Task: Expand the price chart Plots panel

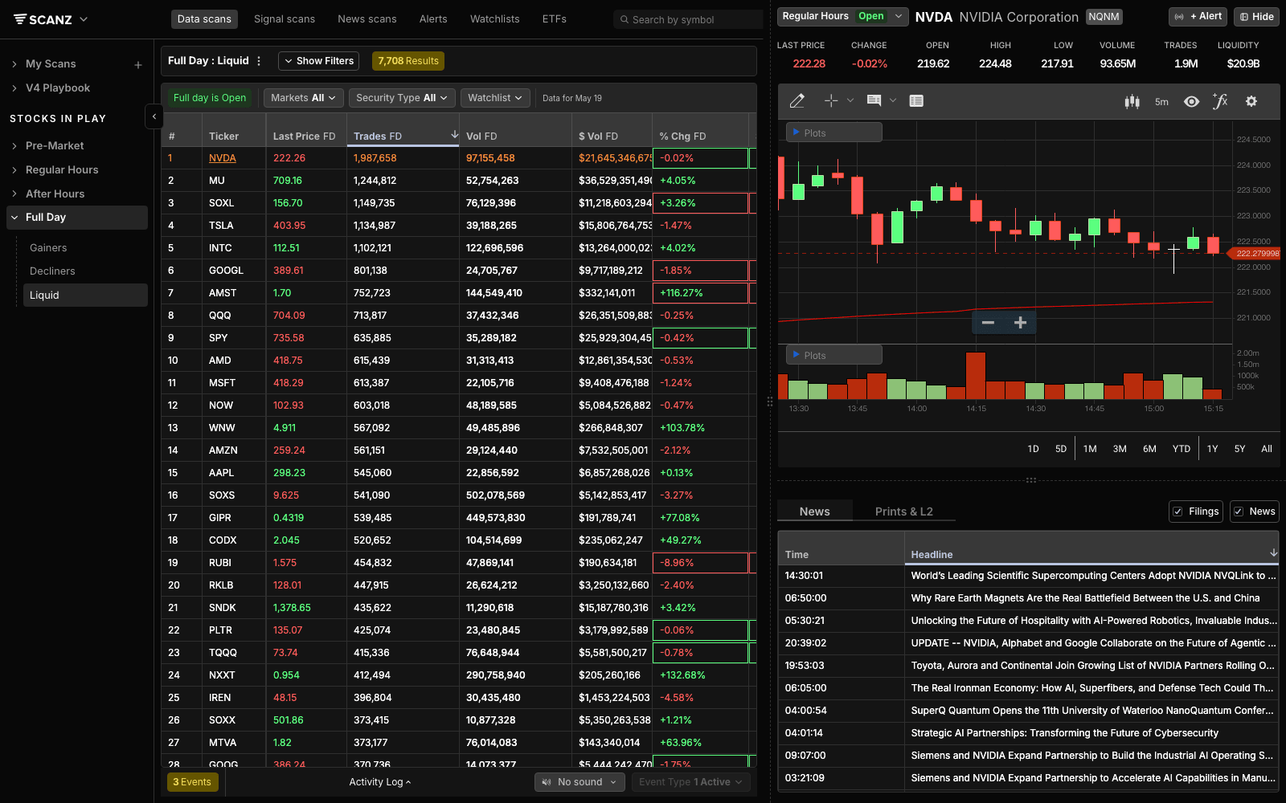Action: pos(833,132)
